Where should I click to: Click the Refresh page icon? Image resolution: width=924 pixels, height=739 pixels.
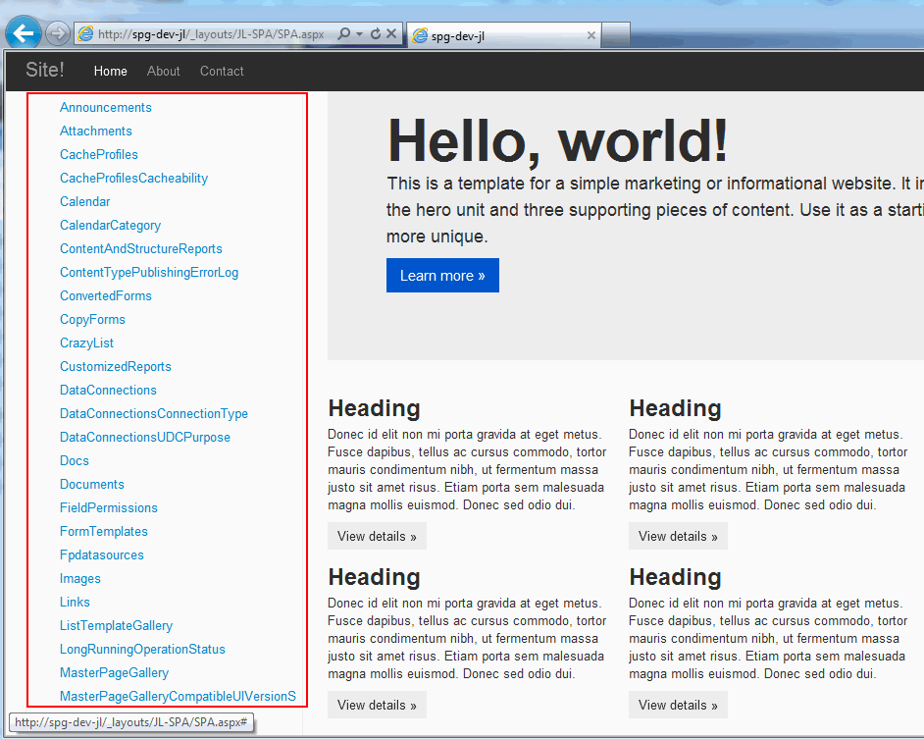coord(376,34)
